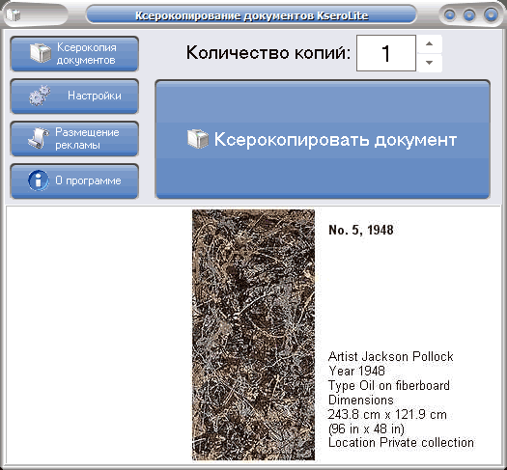
Task: Click the 'Location Private collection' line
Action: [x=401, y=443]
